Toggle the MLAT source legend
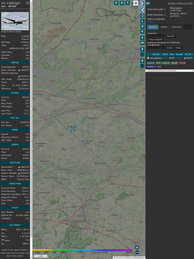The image size is (194, 259). tap(174, 63)
